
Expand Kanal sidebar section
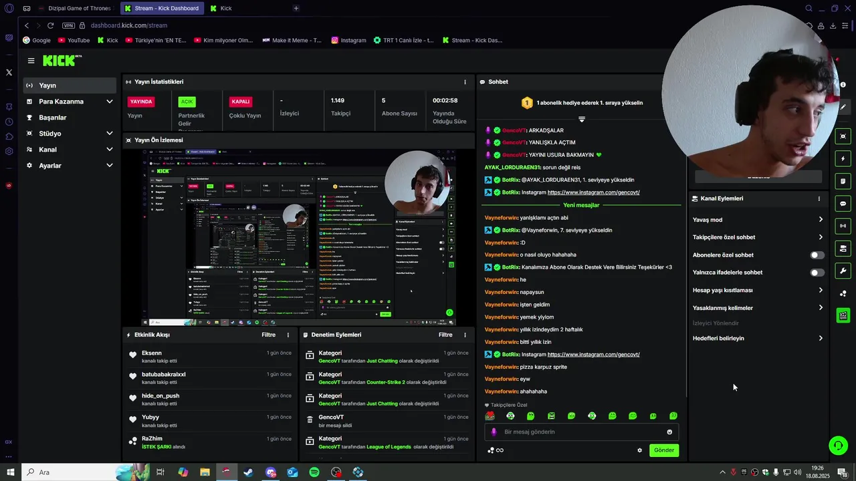coord(70,150)
